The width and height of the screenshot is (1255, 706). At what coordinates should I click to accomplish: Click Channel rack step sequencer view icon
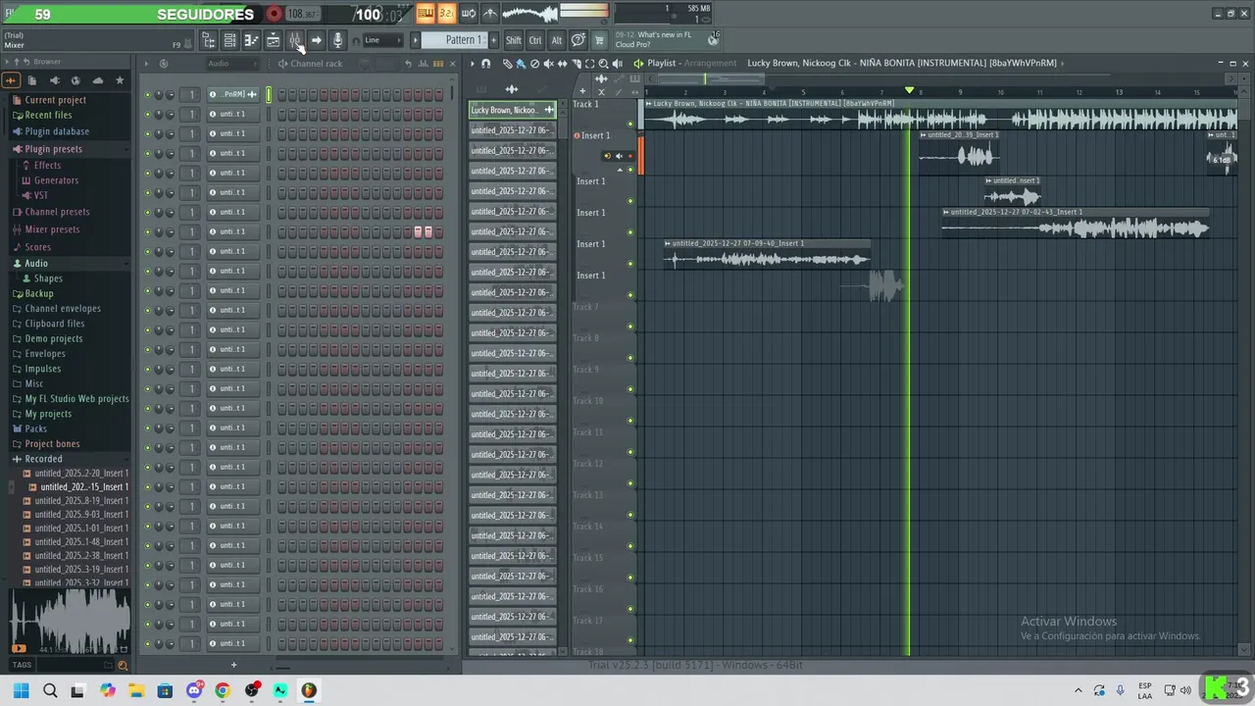click(437, 64)
